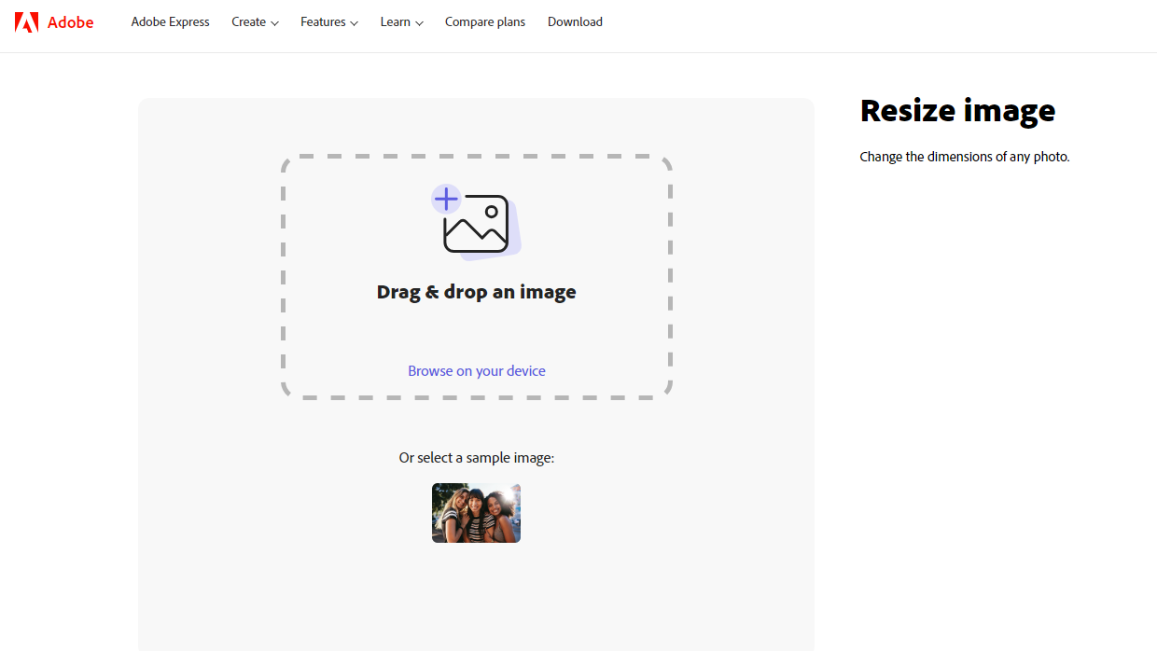The width and height of the screenshot is (1157, 651).
Task: Click the chevron arrow beside Learn
Action: pos(420,23)
